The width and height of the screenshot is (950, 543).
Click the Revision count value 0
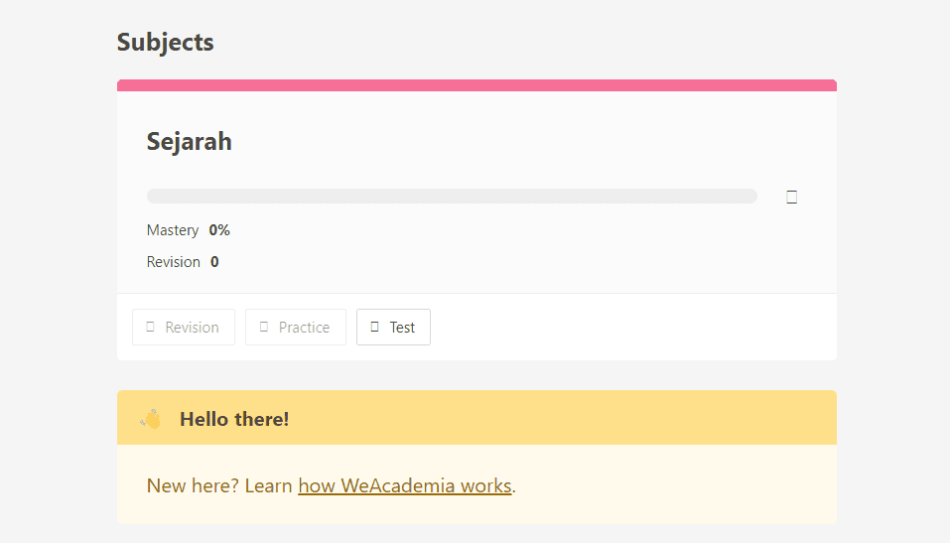click(x=214, y=262)
